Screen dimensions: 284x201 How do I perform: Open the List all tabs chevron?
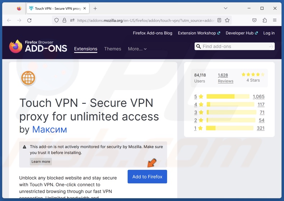coord(225,8)
